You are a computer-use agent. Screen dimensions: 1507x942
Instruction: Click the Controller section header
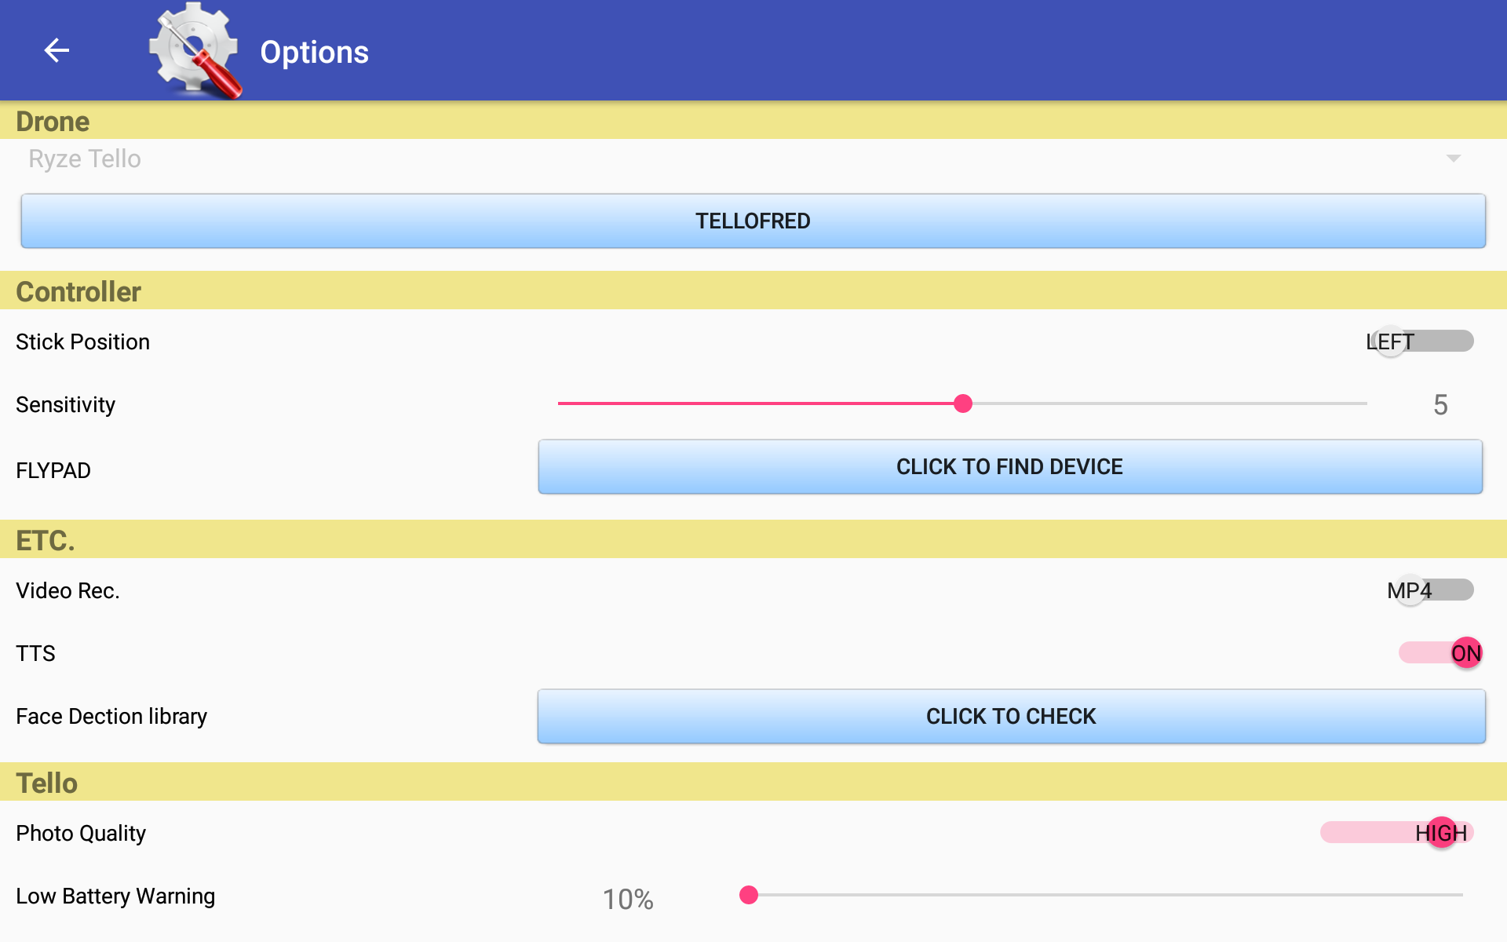click(x=753, y=291)
